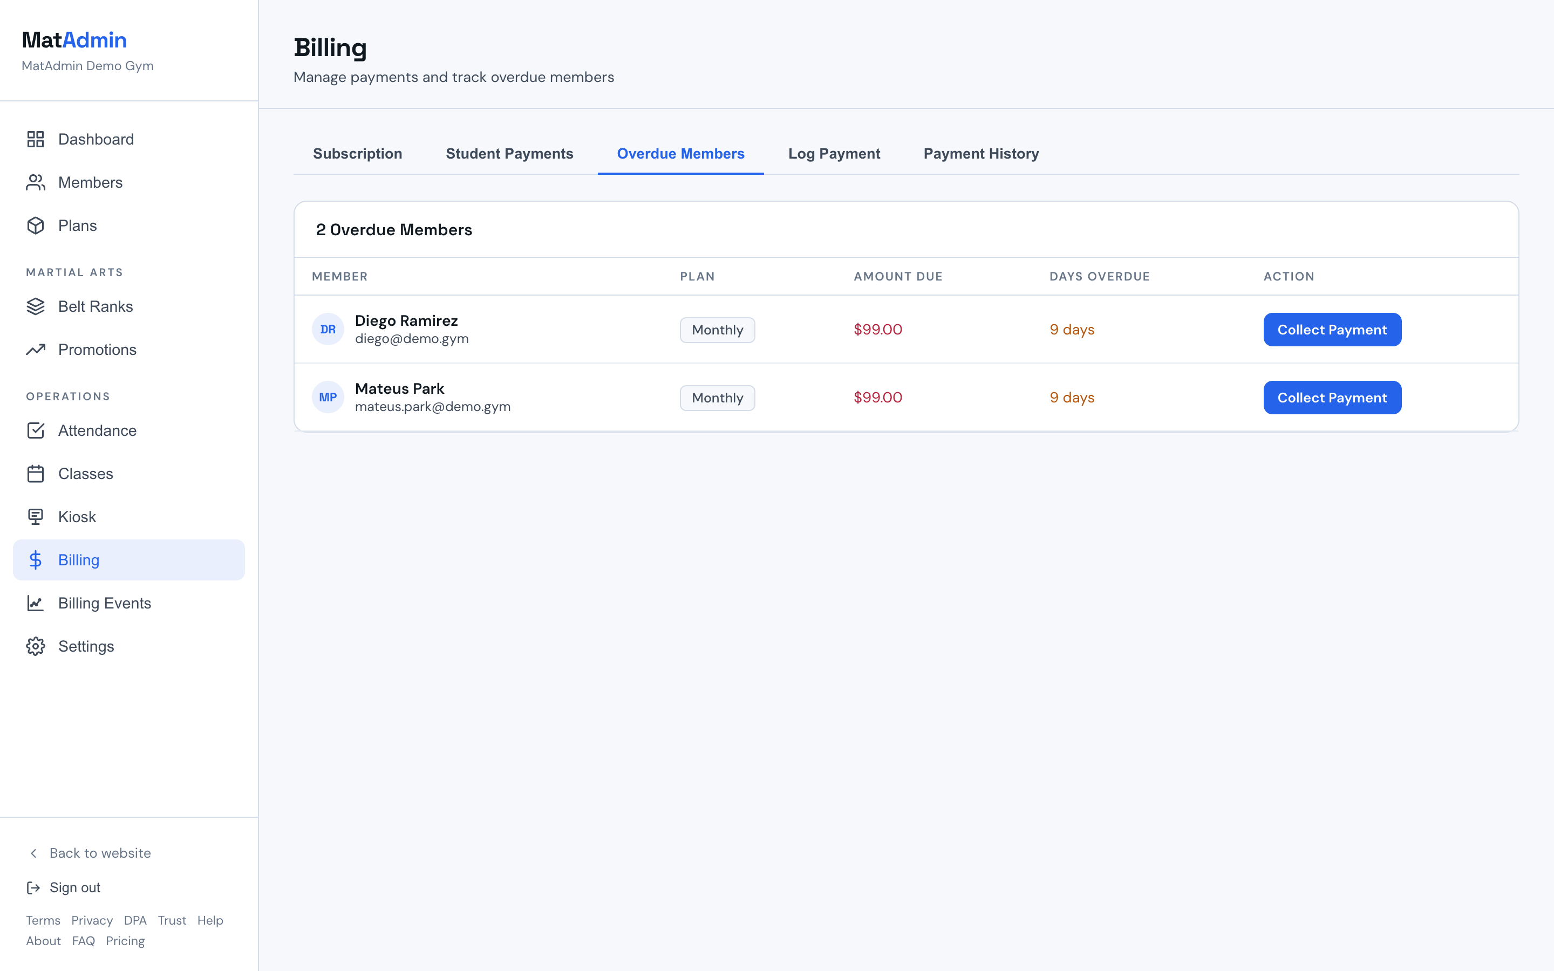Open the Help footer link
This screenshot has height=971, width=1554.
coord(210,920)
